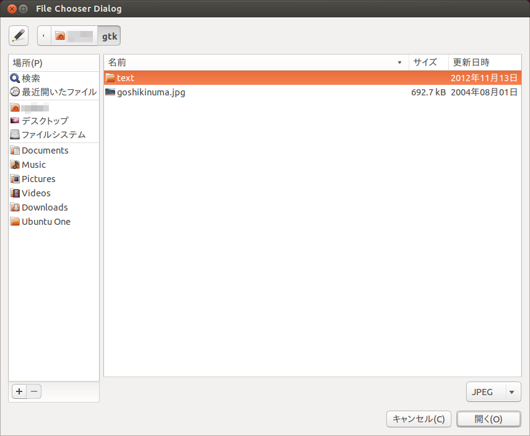Open Videos bookmark
The height and width of the screenshot is (436, 530).
[x=36, y=193]
